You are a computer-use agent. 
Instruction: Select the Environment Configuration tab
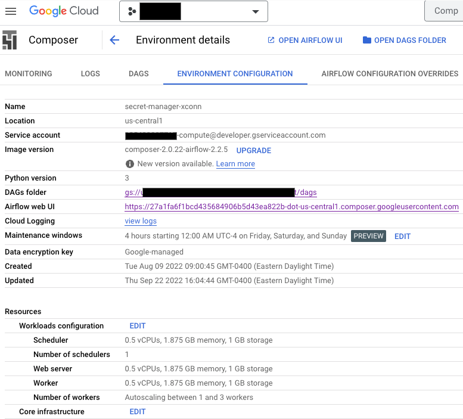235,73
